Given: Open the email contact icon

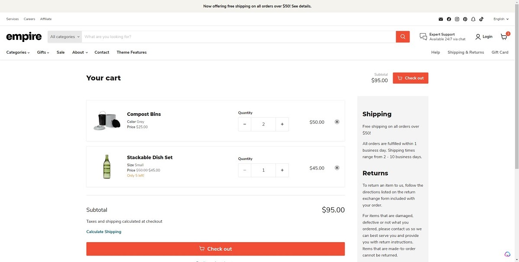Looking at the screenshot, I should click(441, 19).
